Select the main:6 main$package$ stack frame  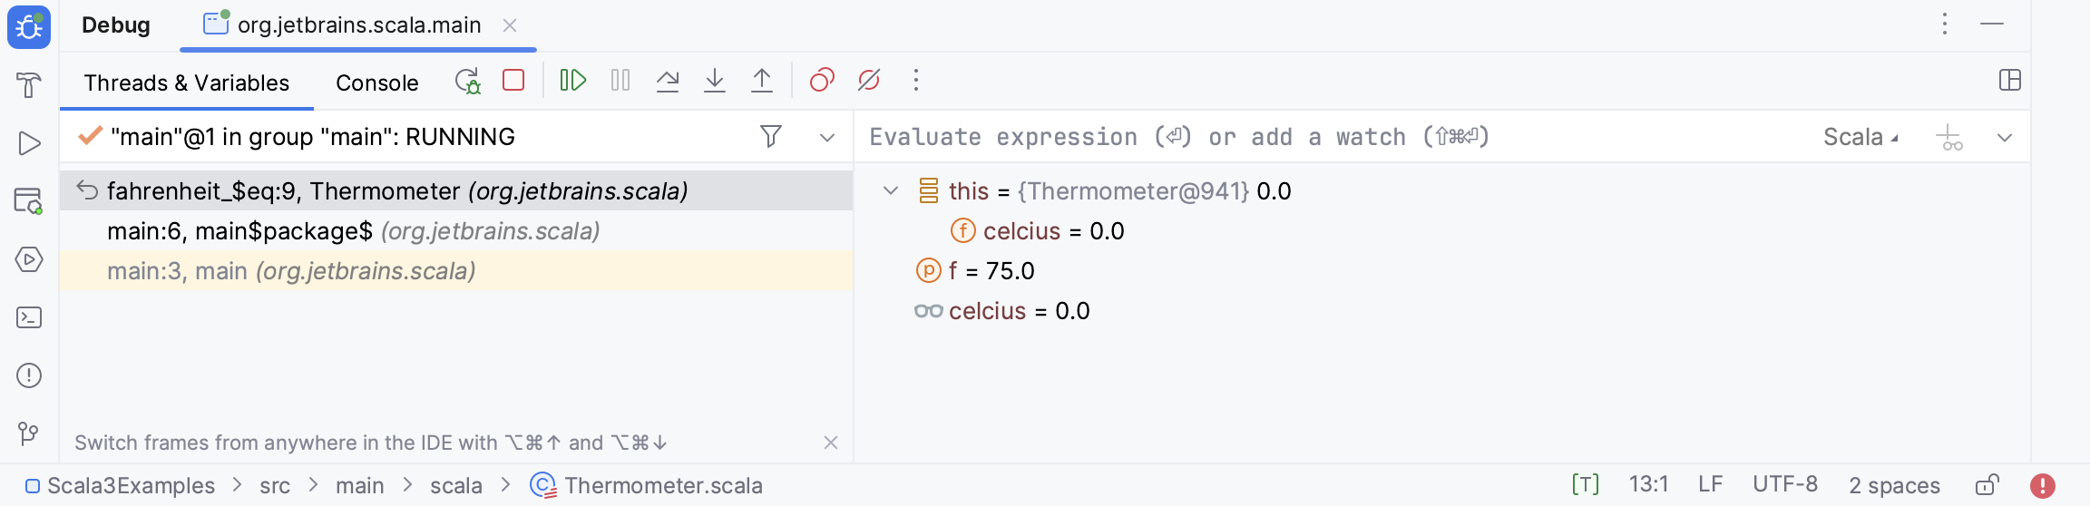(354, 231)
